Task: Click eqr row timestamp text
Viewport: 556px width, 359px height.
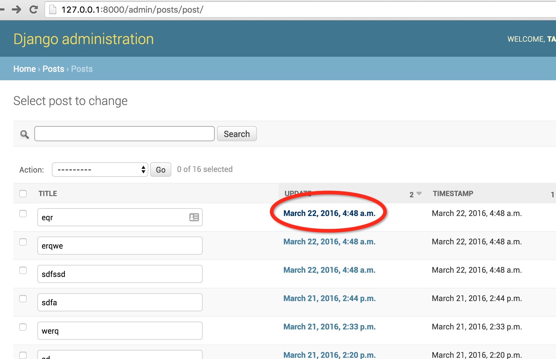Action: tap(477, 213)
